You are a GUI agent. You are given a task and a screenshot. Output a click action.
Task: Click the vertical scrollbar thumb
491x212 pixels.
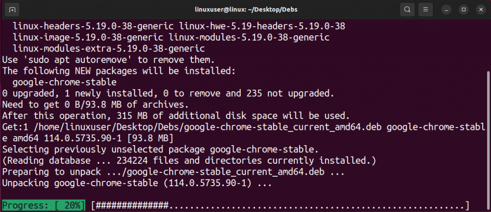point(489,140)
